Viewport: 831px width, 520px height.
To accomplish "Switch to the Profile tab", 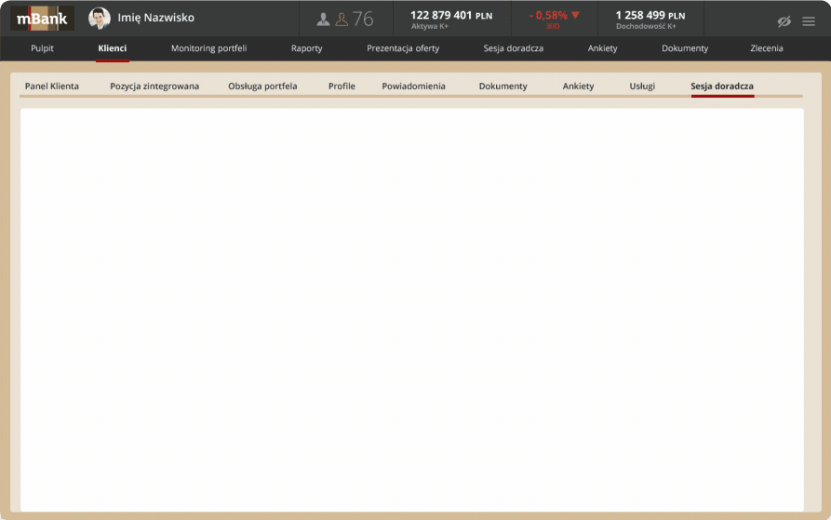I will [x=342, y=87].
